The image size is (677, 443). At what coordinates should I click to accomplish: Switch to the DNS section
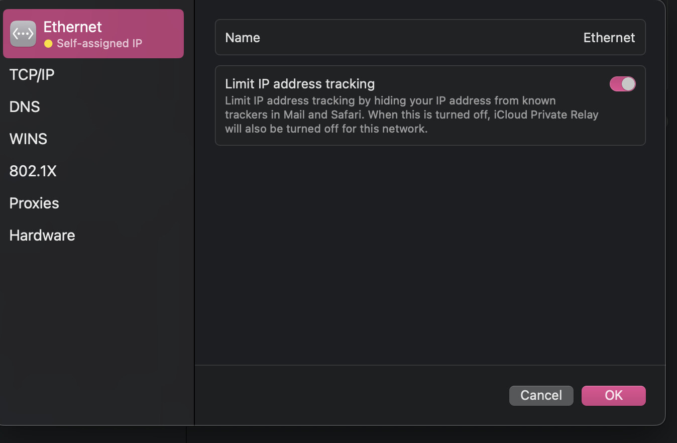[25, 107]
